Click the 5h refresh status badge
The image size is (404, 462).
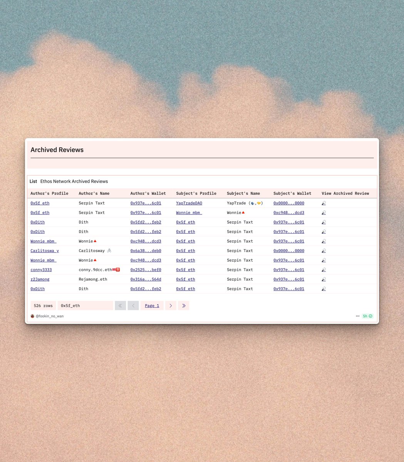click(x=367, y=316)
